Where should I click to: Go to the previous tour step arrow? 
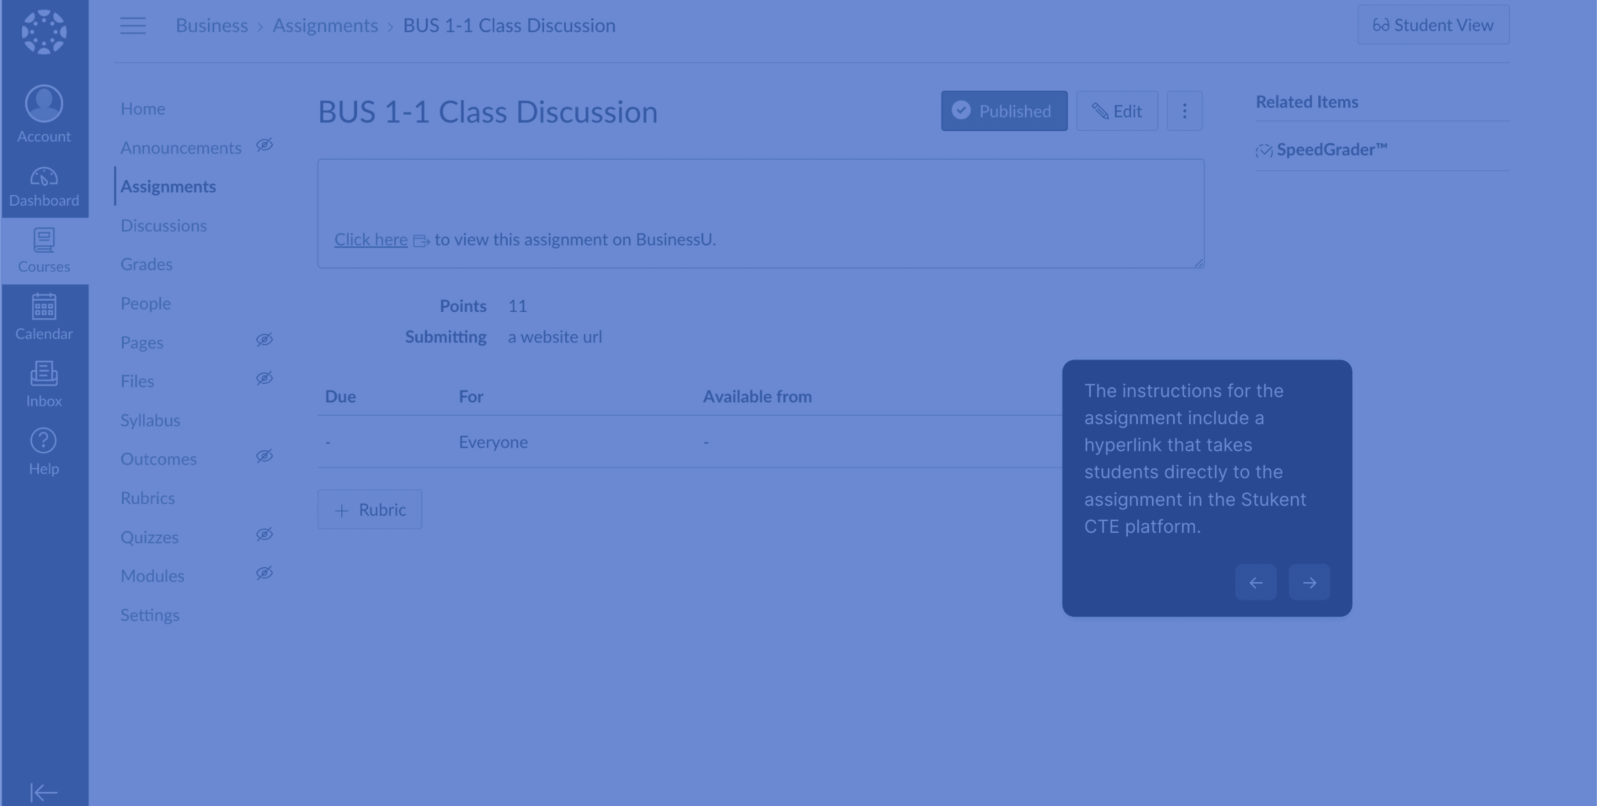pos(1256,582)
